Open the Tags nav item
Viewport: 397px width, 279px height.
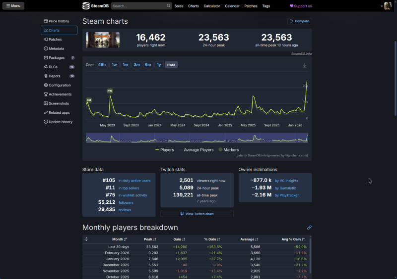pyautogui.click(x=266, y=6)
